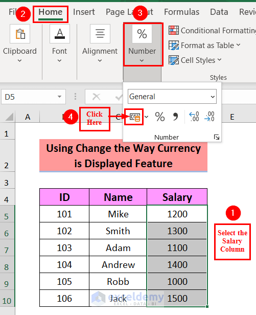Select the cell containing 1100

point(177,247)
